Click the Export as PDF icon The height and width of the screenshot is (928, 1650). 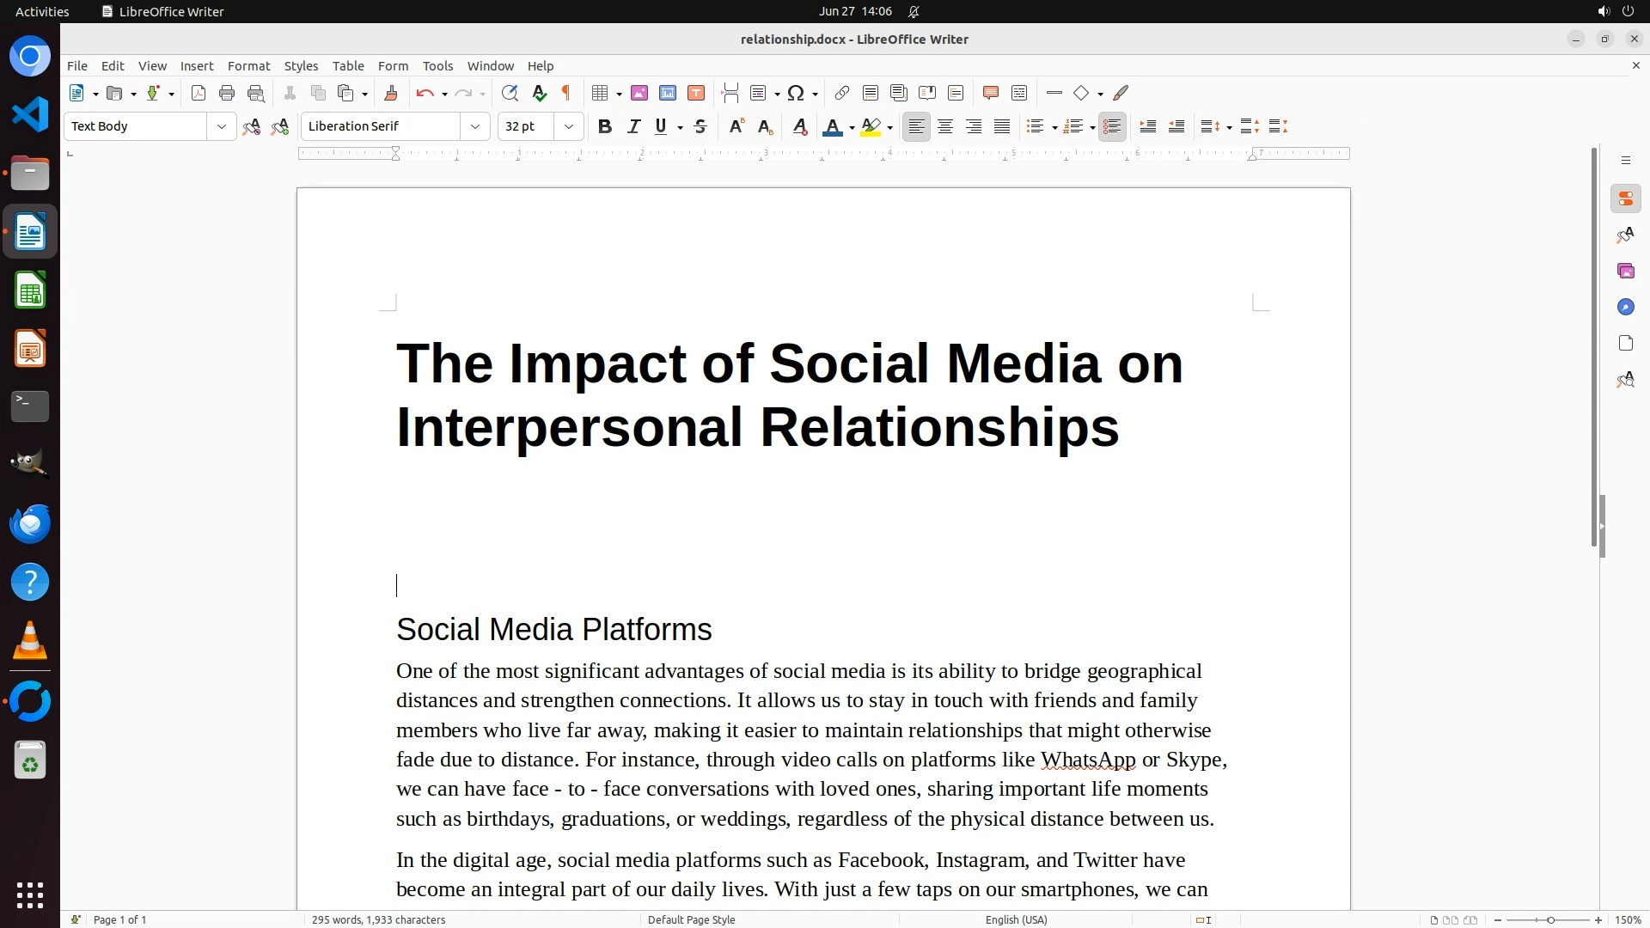pyautogui.click(x=199, y=93)
